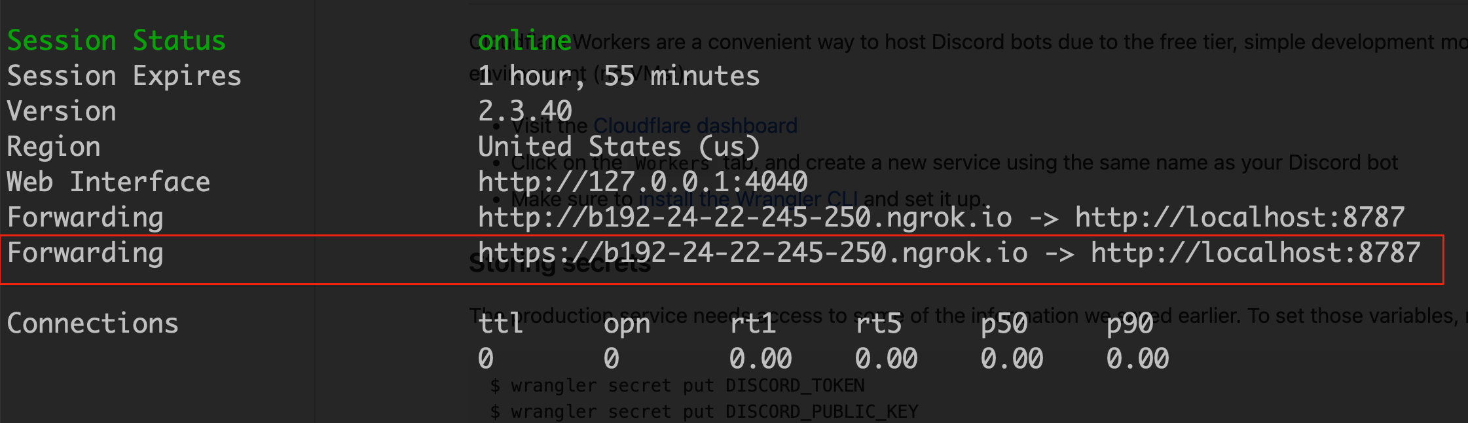Click the "opn" column header

coord(627,325)
